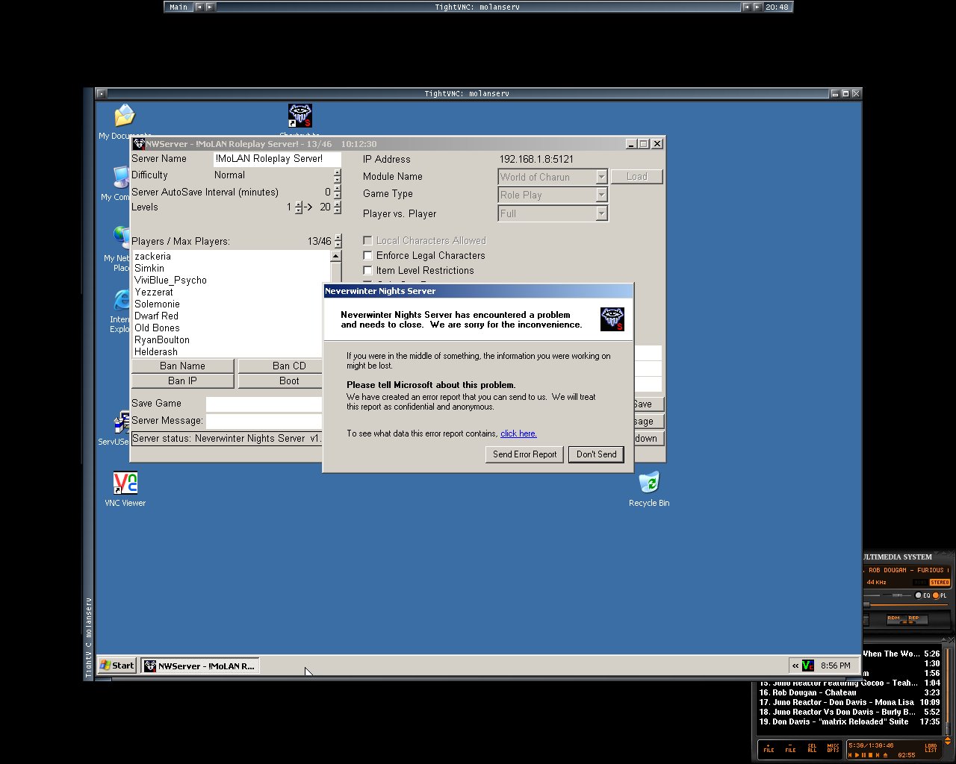Open the Recycle Bin
The height and width of the screenshot is (764, 956).
coord(649,489)
